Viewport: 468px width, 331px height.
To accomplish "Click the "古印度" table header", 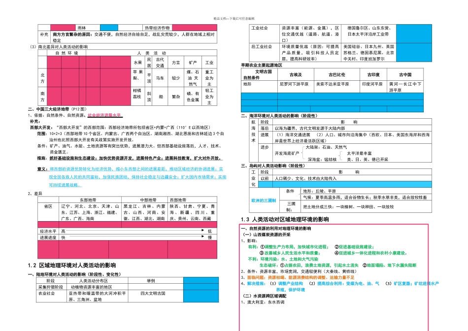I will pos(373,74).
